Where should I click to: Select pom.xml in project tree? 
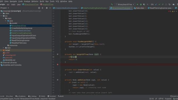pos(9,57)
